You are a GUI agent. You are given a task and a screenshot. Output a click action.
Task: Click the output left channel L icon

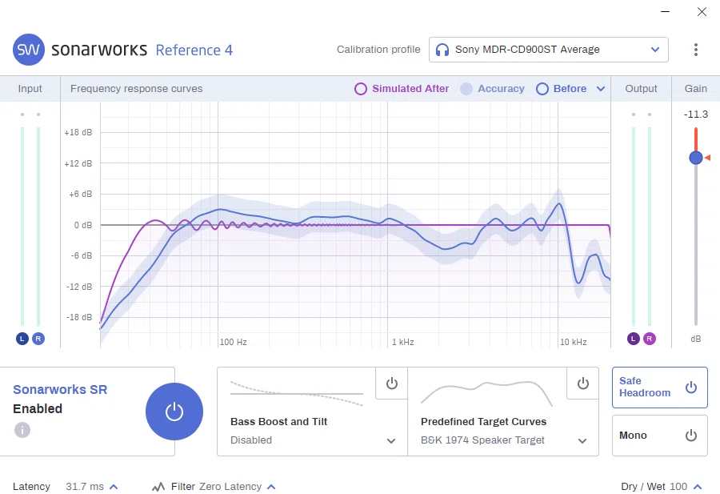tap(634, 339)
